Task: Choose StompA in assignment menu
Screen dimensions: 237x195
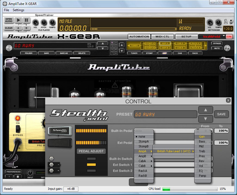Action: click(x=144, y=141)
